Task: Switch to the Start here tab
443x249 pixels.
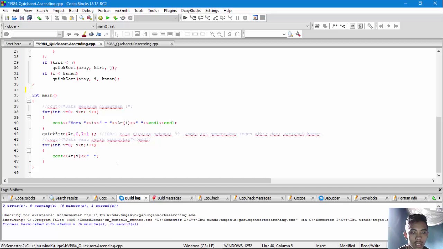Action: pos(13,44)
